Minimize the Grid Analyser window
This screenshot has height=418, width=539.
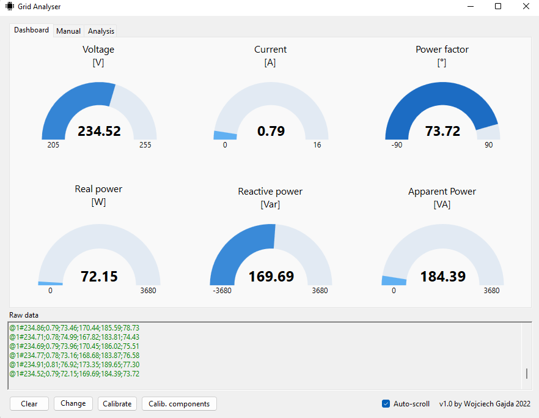pos(471,6)
